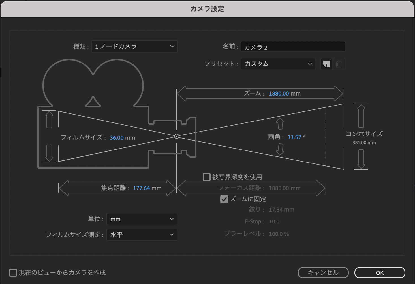The image size is (415, 284).
Task: Click the camera name field showing カメラ2
Action: 293,46
